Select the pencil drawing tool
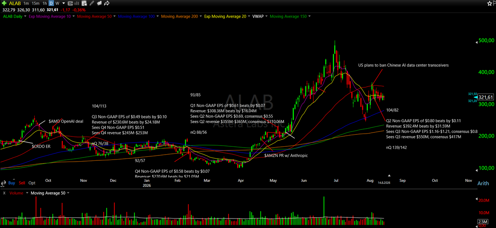Viewport: 496px width, 228px height. click(92, 3)
